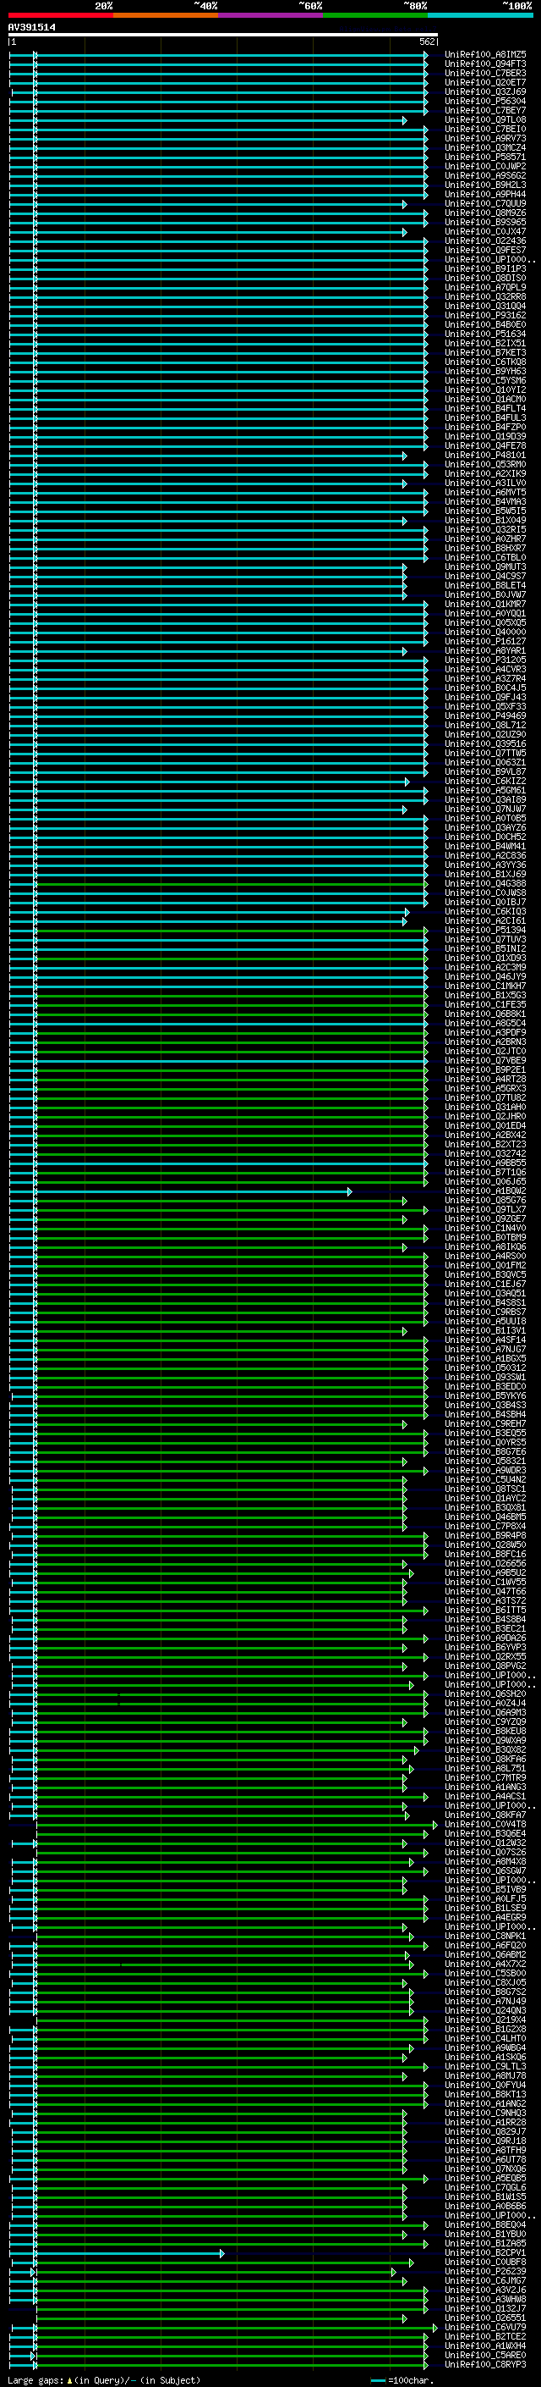Select hit UniRef100_A9PH44
Image resolution: width=541 pixels, height=2387 pixels.
(x=485, y=194)
